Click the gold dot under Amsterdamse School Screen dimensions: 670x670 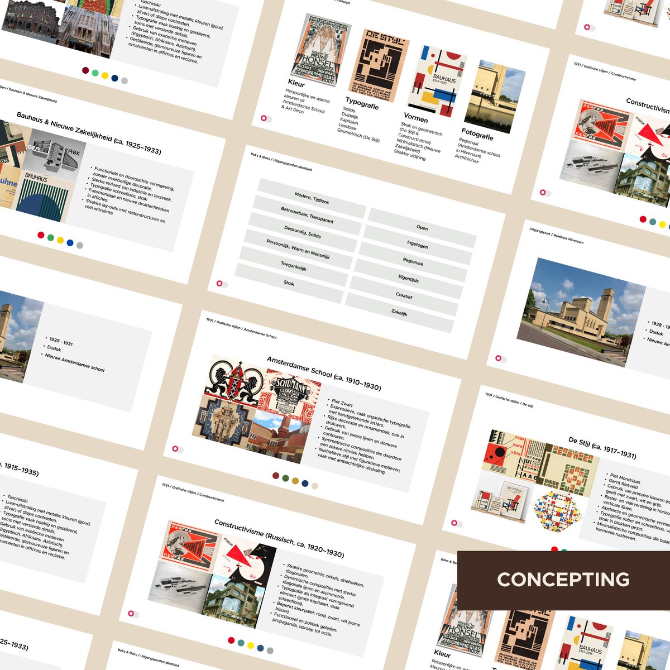pos(295,481)
